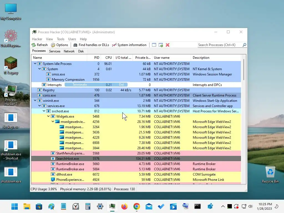Collapse the svchost.exe node
284x213 pixels.
(44, 111)
